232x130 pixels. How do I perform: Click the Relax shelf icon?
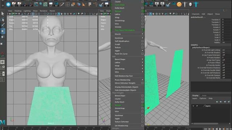click(x=151, y=4)
